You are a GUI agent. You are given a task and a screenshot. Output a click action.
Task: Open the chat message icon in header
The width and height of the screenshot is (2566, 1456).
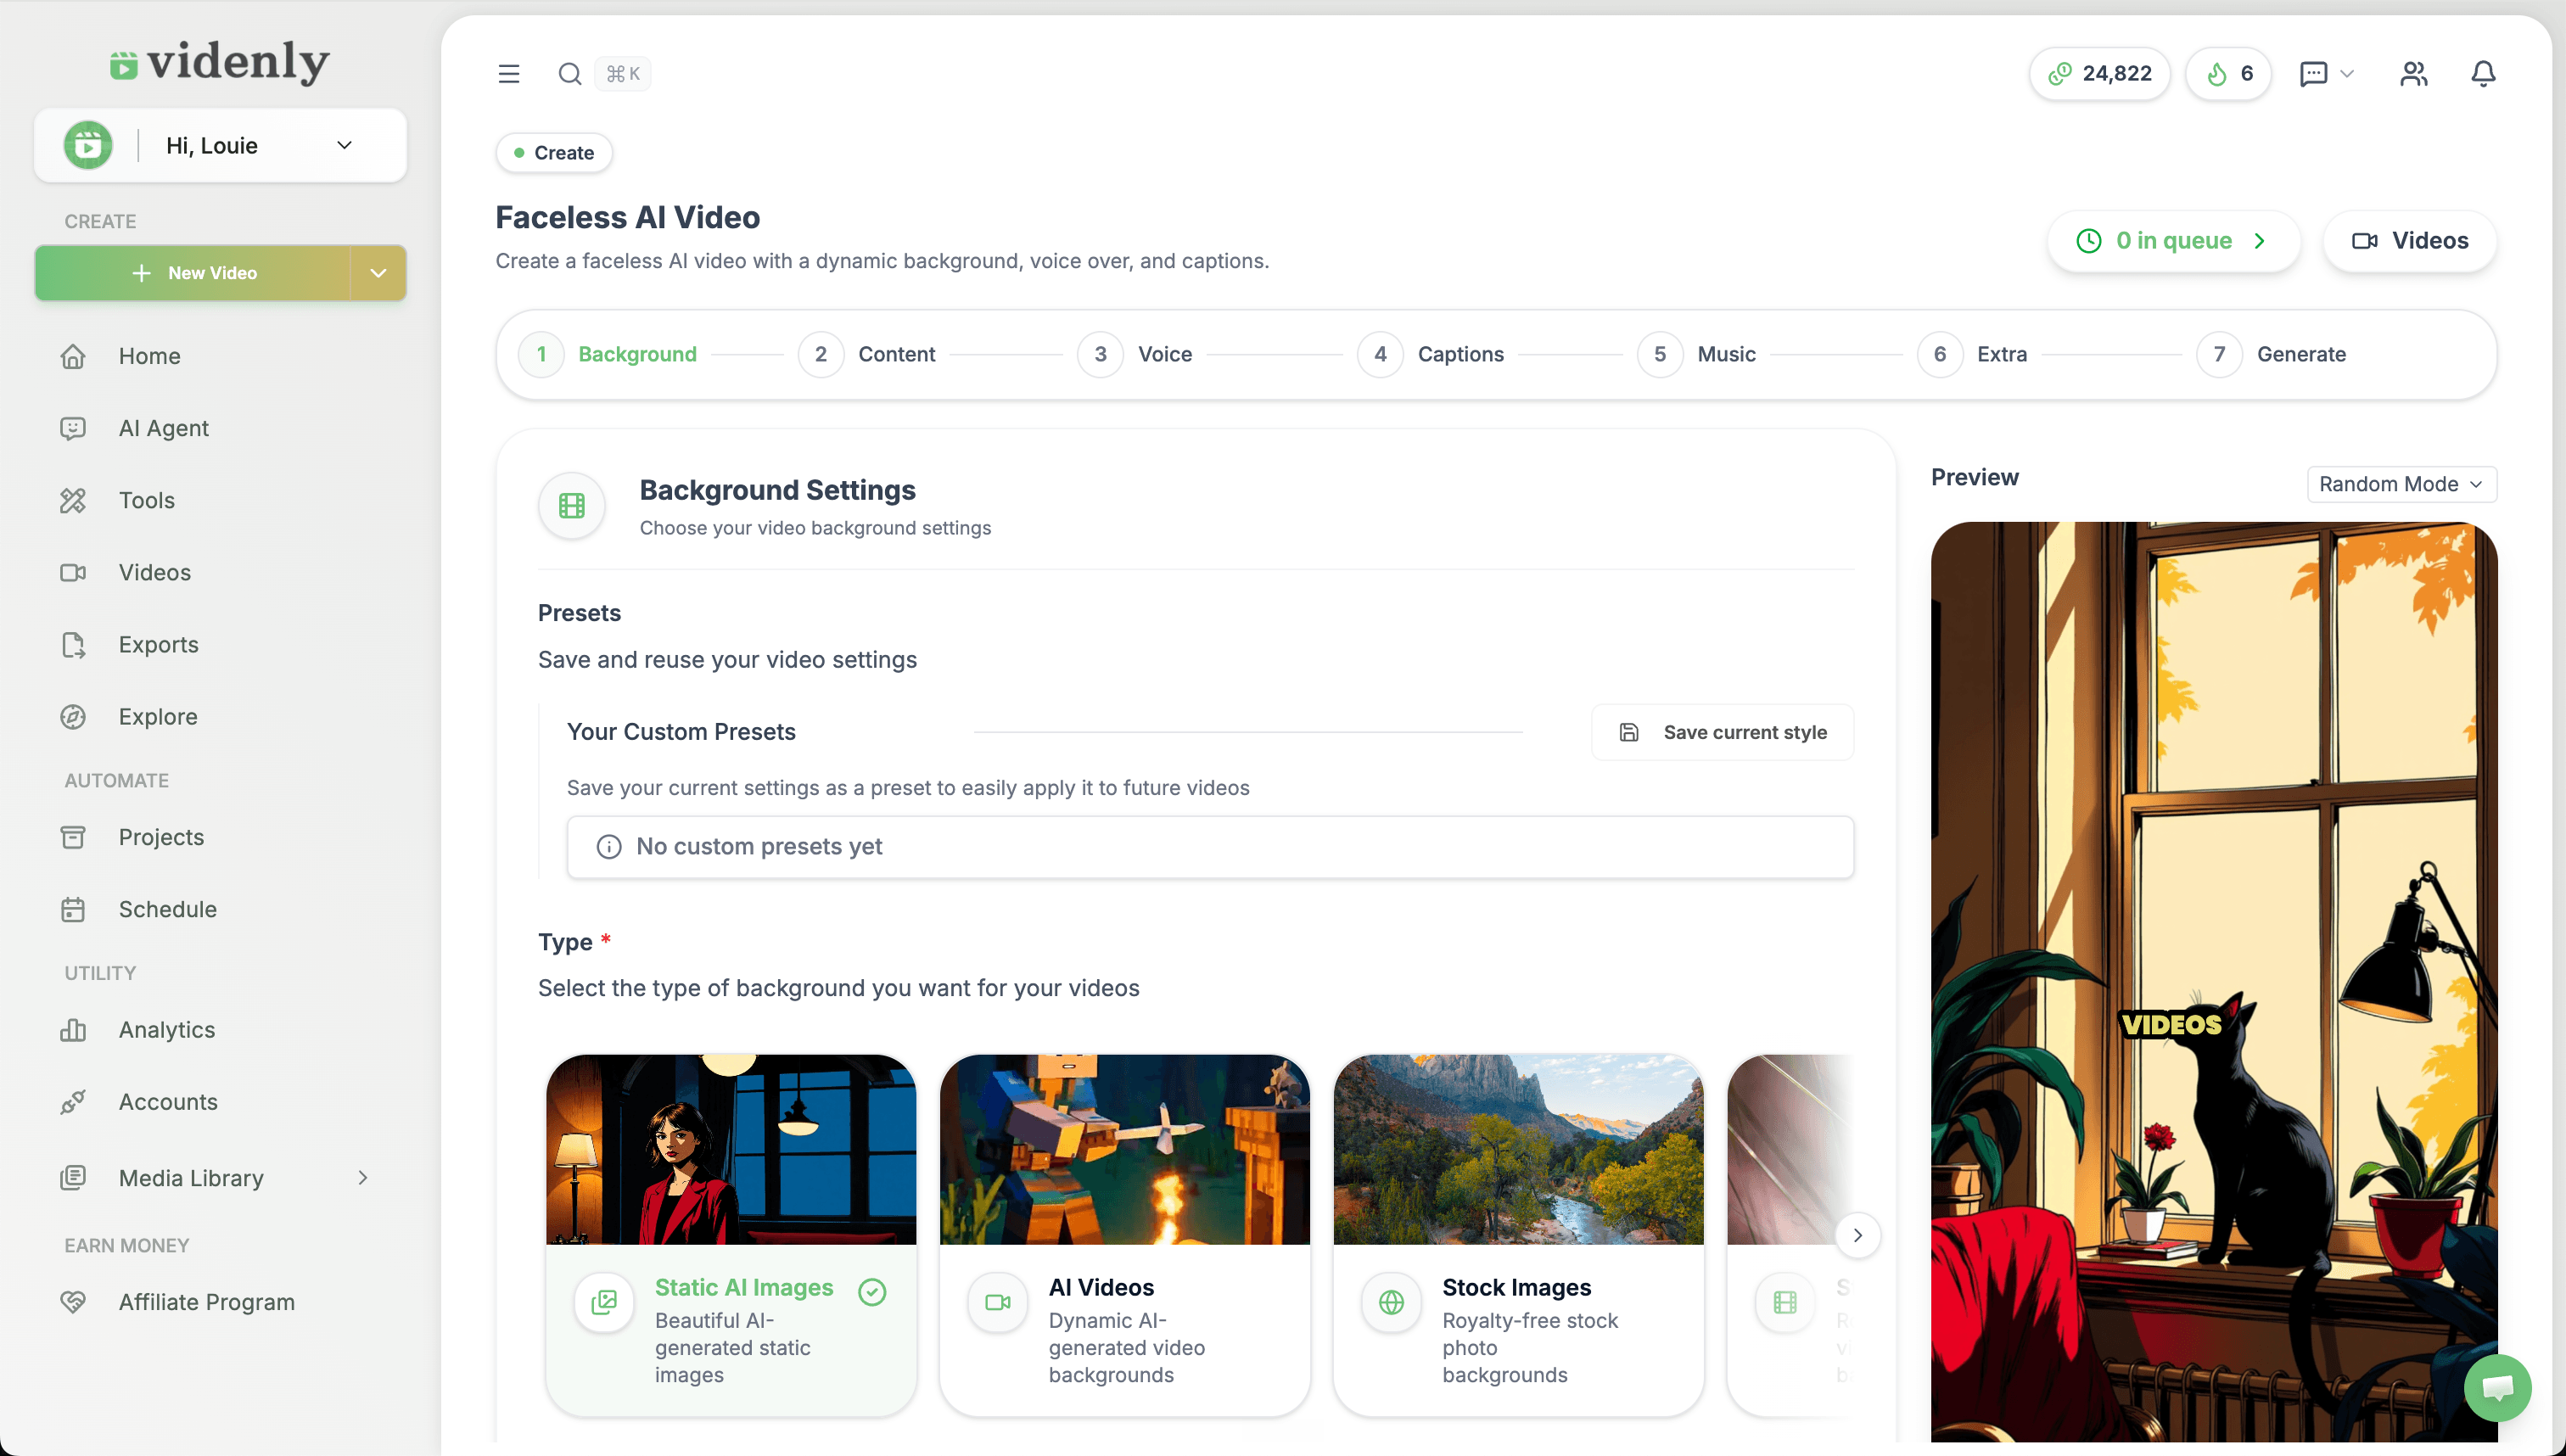point(2313,74)
